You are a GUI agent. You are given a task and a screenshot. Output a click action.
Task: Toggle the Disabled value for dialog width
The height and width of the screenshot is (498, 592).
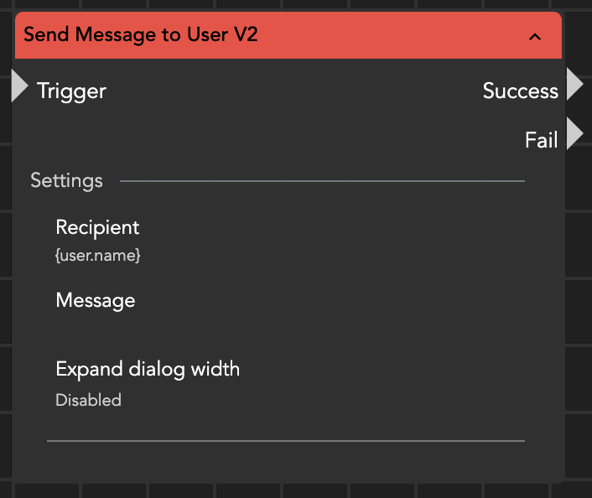coord(88,400)
